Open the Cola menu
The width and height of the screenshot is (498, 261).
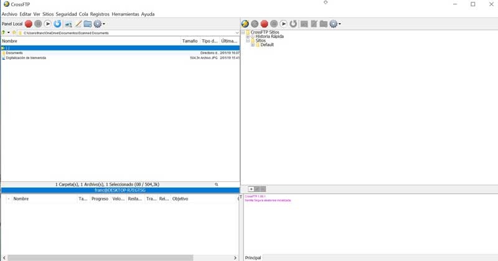pyautogui.click(x=83, y=14)
